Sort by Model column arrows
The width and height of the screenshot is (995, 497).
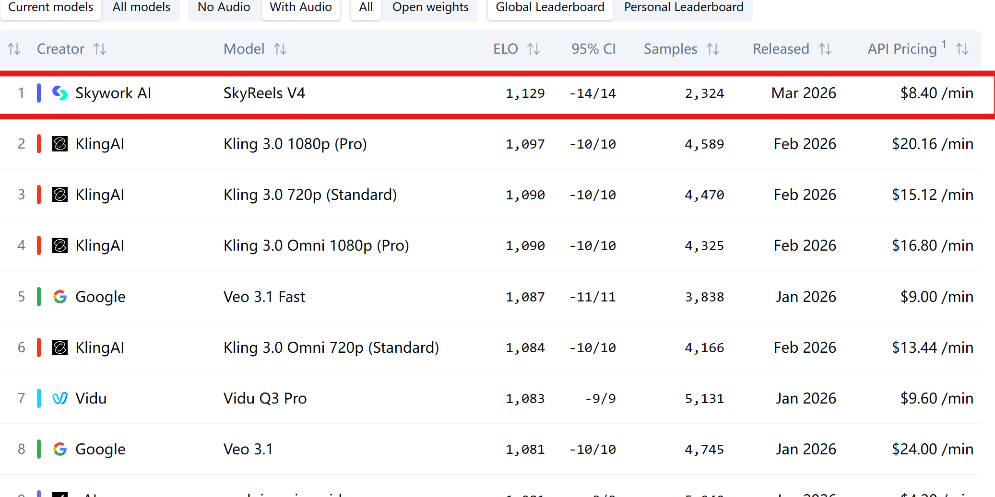point(280,49)
